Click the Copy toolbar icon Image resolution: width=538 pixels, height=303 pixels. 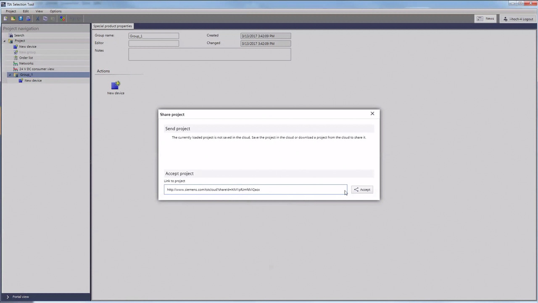pos(45,19)
